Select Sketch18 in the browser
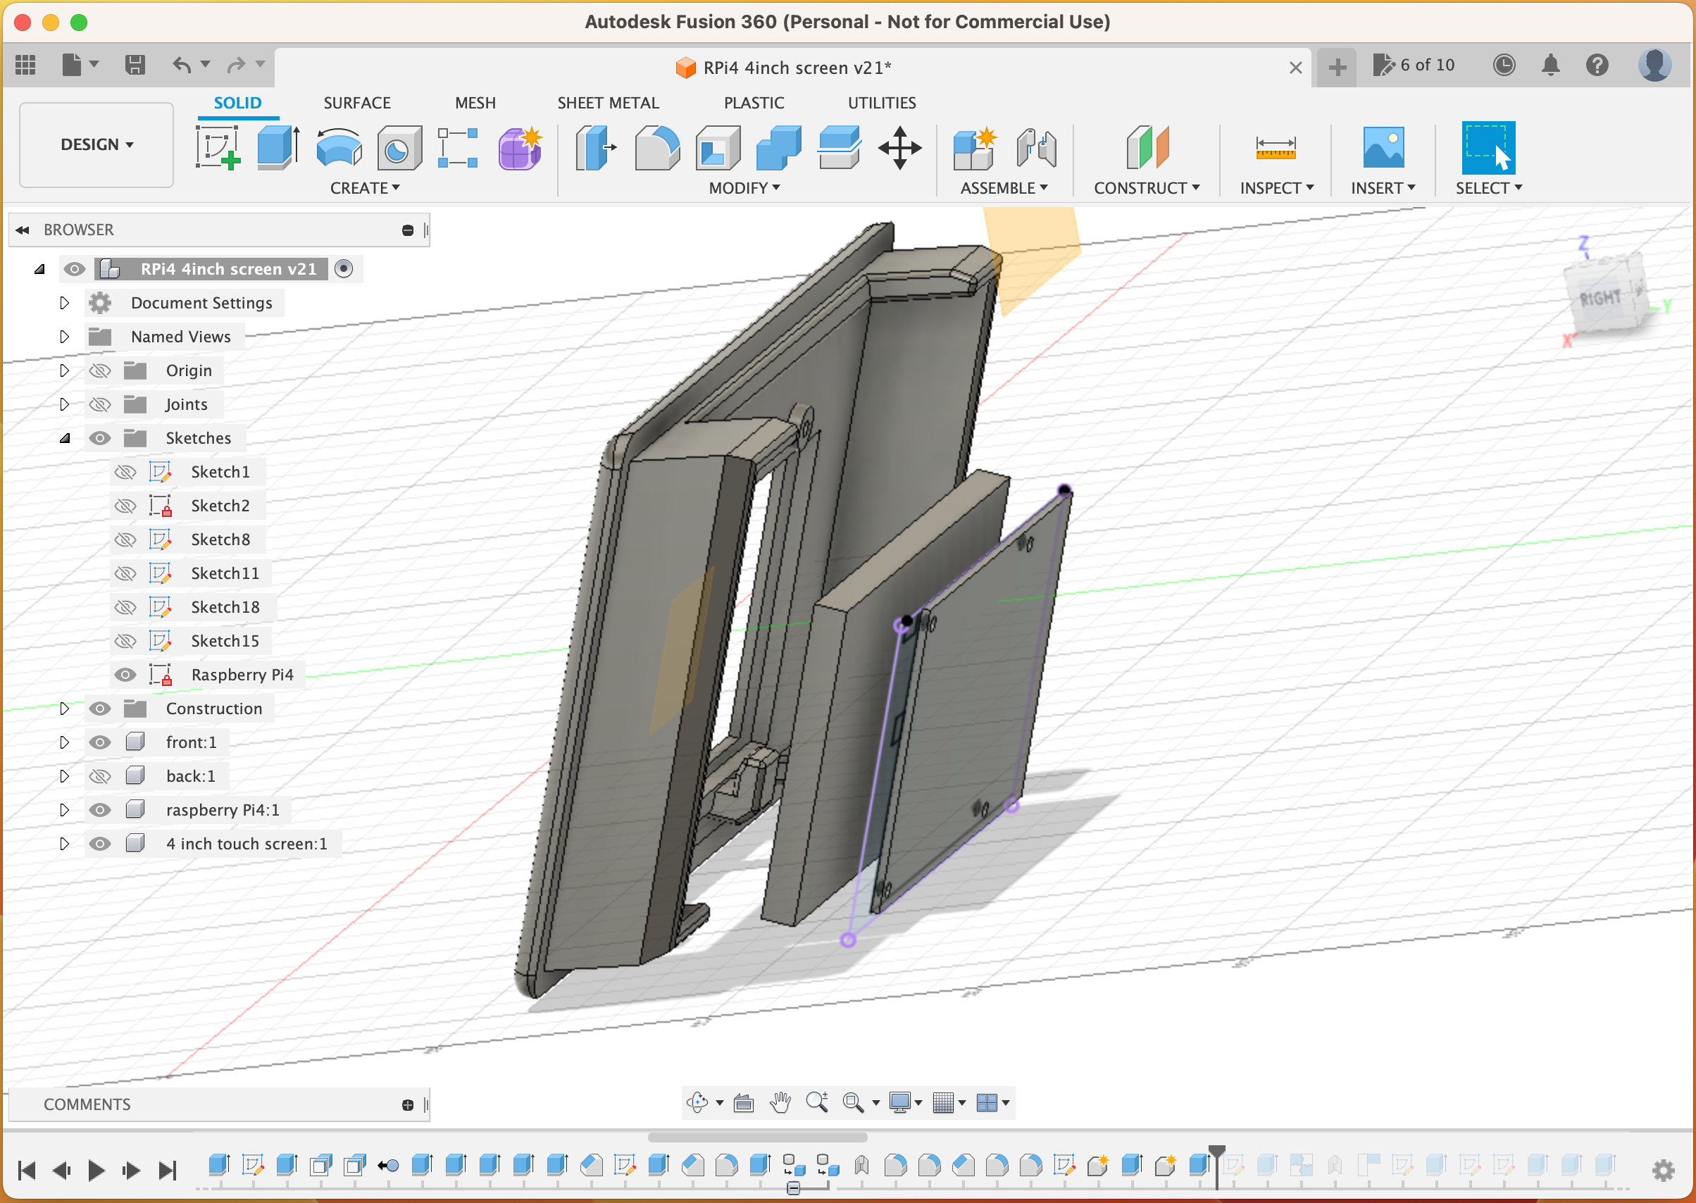 pyautogui.click(x=225, y=607)
